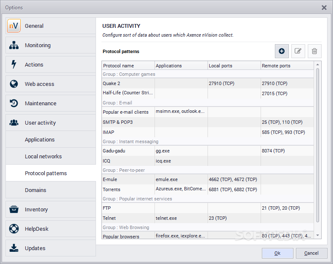Click the Inventory box icon
Image resolution: width=333 pixels, height=264 pixels.
(x=14, y=209)
